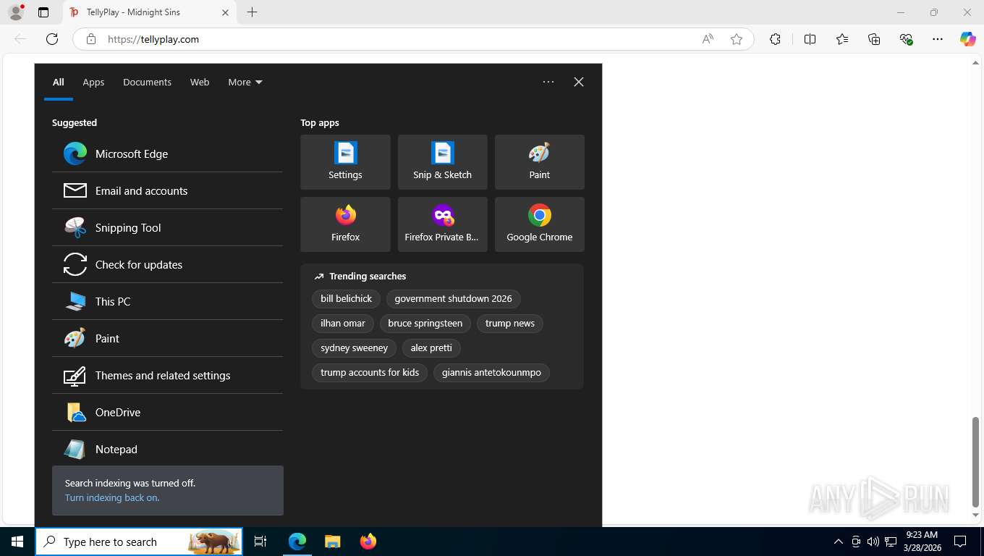
Task: View site information lock icon
Action: tap(91, 39)
